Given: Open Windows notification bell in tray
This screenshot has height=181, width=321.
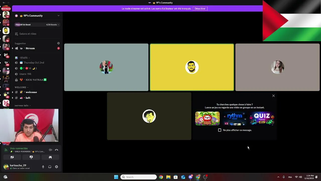Looking at the screenshot, I should tap(317, 177).
